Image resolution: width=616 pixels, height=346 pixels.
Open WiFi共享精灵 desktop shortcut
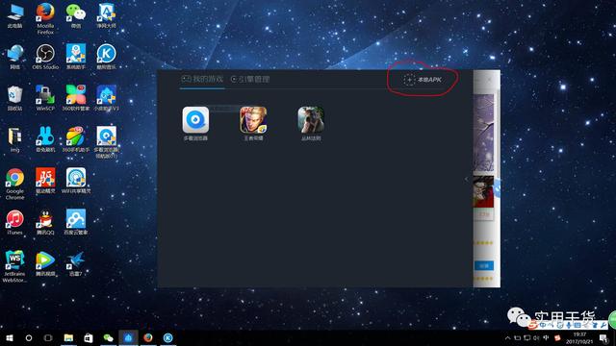click(x=76, y=181)
